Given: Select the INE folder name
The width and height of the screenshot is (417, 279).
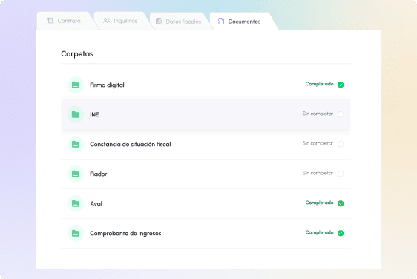Looking at the screenshot, I should 94,114.
